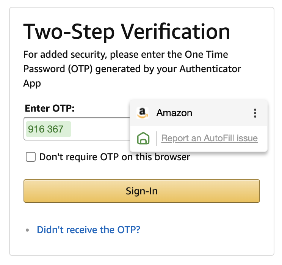
Task: Click the divider beside the green house icon
Action: point(157,139)
